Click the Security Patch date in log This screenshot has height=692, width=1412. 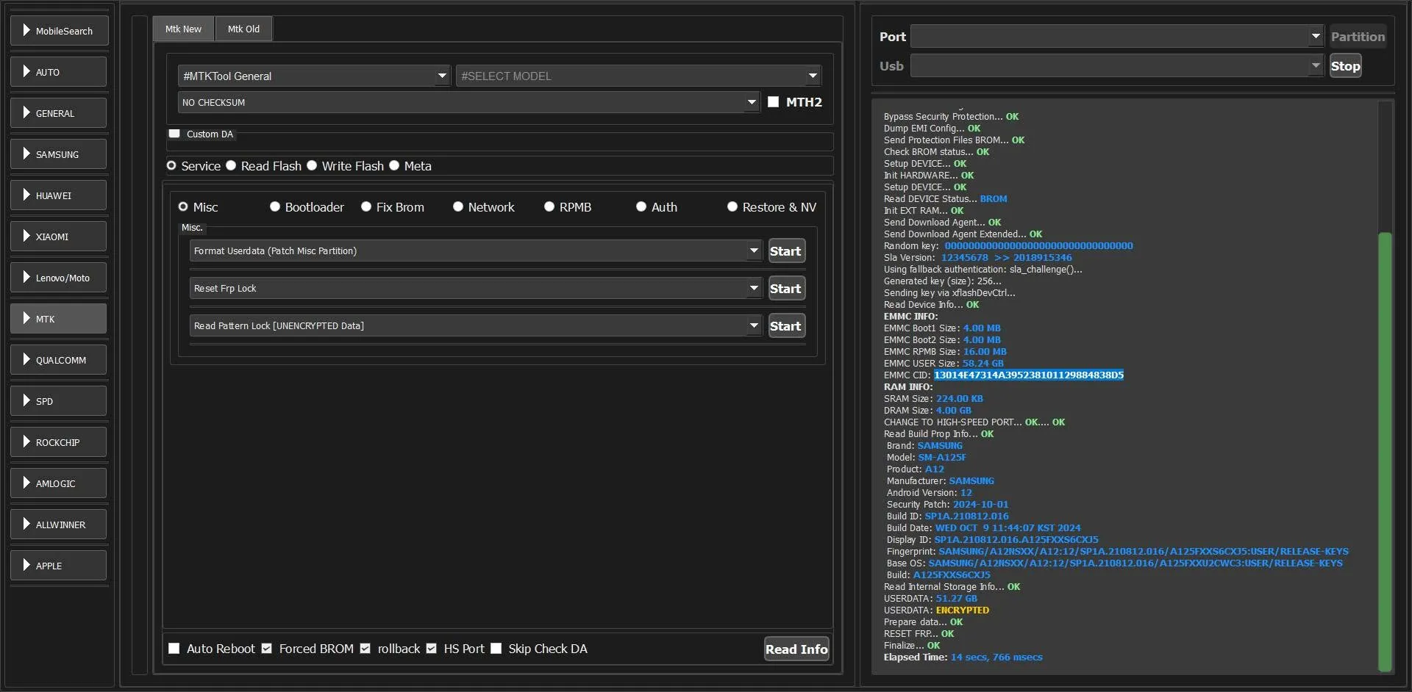981,505
